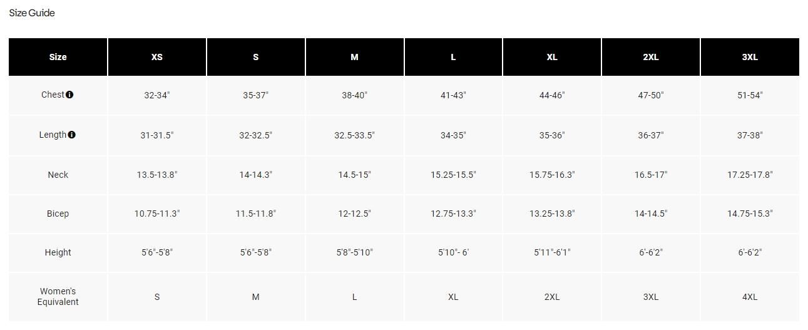Select the XL size column header

pos(551,57)
